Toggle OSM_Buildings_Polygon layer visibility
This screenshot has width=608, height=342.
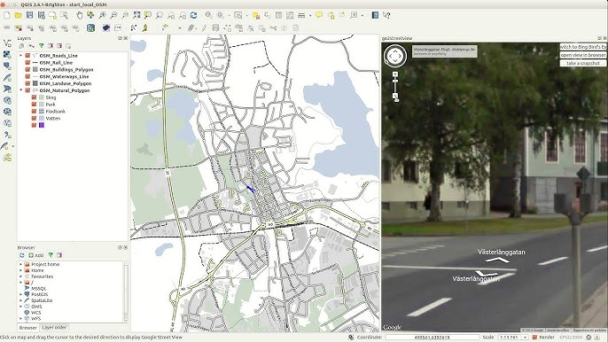click(x=27, y=69)
